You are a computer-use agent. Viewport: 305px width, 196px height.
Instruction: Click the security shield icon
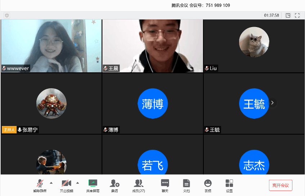tap(7, 16)
